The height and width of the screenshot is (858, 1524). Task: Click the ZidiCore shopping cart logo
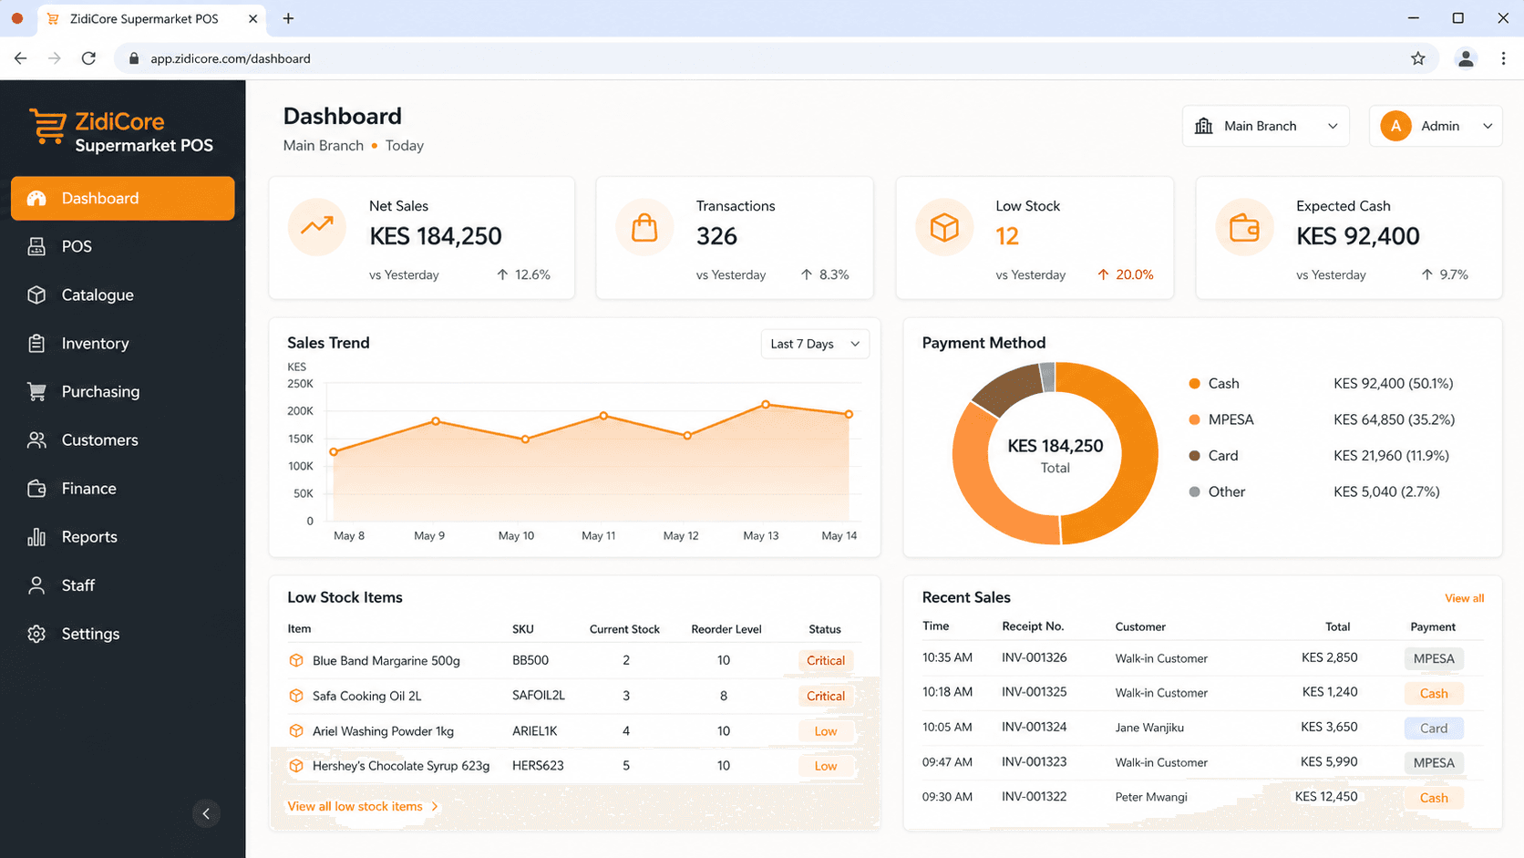pos(47,126)
